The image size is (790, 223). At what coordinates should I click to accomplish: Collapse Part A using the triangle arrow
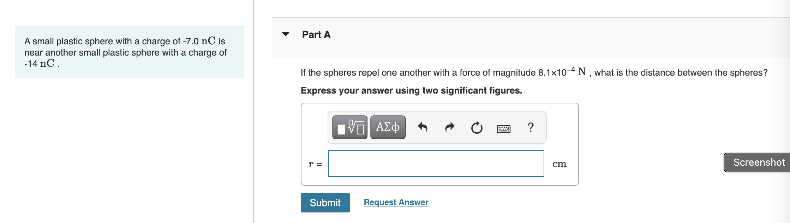[x=286, y=34]
